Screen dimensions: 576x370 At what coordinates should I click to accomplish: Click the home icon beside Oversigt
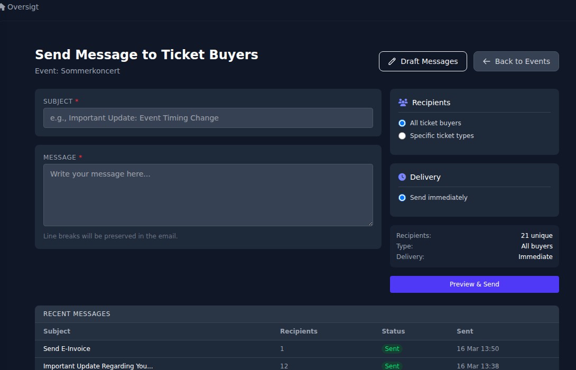click(x=2, y=7)
